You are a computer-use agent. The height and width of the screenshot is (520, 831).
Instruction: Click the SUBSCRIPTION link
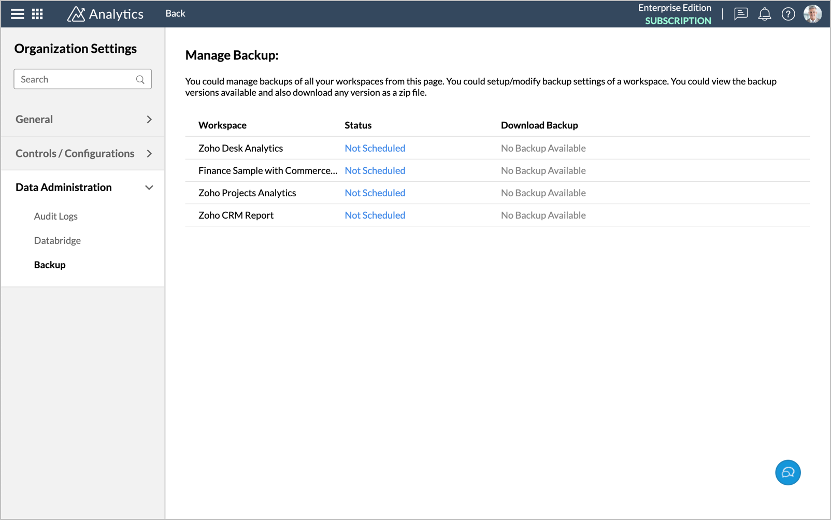(x=678, y=21)
